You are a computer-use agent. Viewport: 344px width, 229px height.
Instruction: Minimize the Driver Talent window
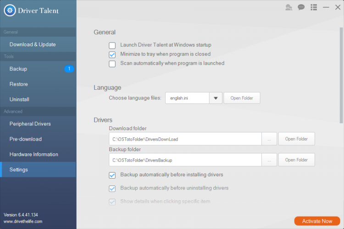326,7
